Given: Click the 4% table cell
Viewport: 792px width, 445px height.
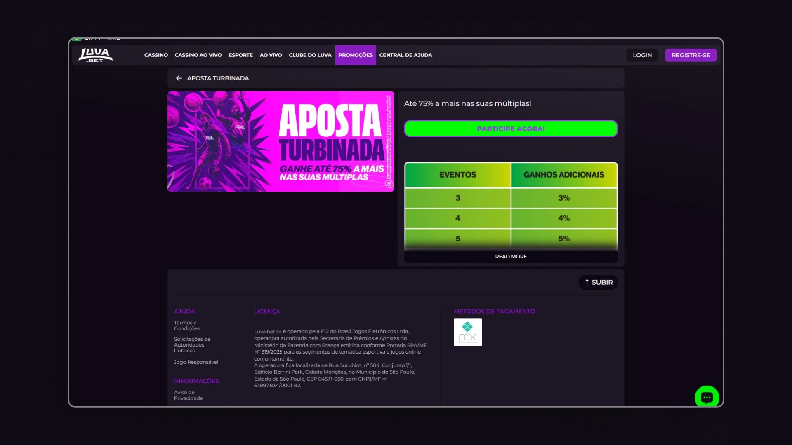Looking at the screenshot, I should (564, 218).
